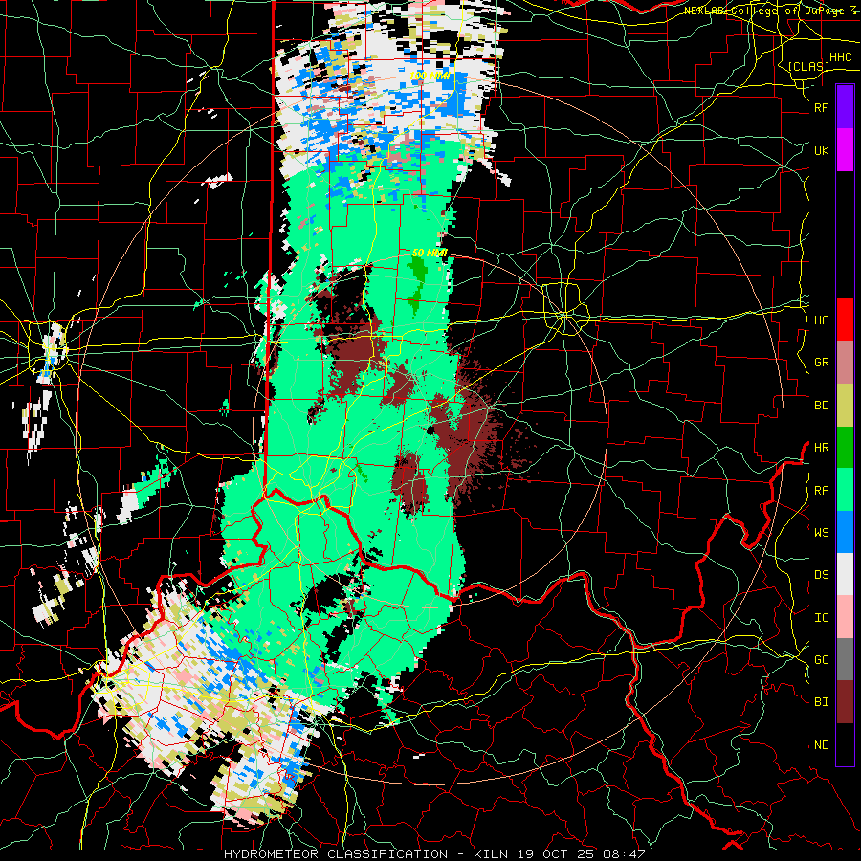Image resolution: width=861 pixels, height=861 pixels.
Task: Click the HA legend label
Action: [x=822, y=320]
